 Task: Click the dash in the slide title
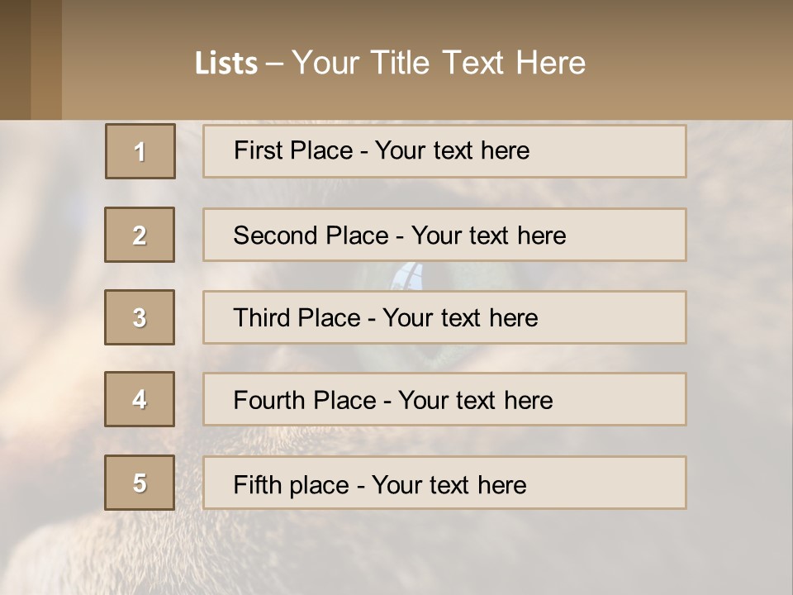click(x=274, y=64)
